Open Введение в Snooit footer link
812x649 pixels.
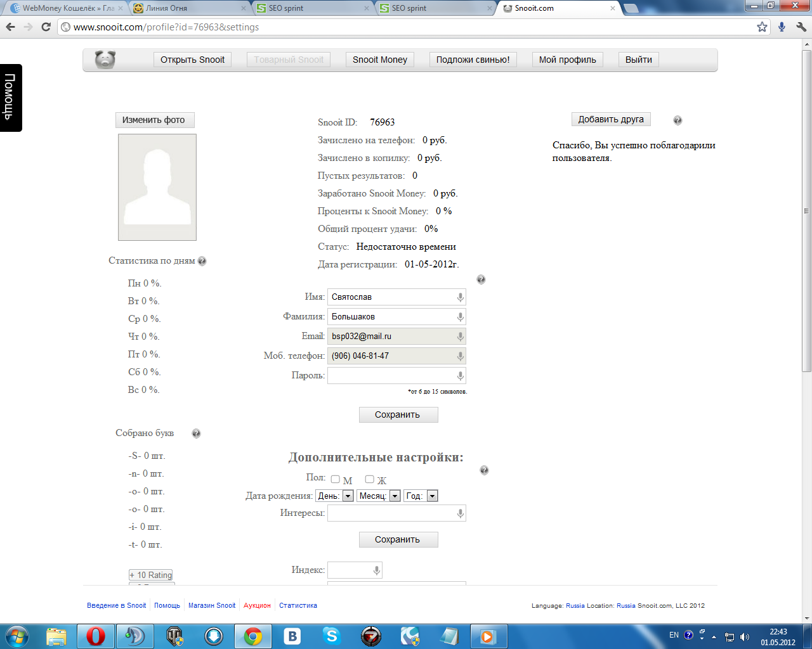[117, 605]
